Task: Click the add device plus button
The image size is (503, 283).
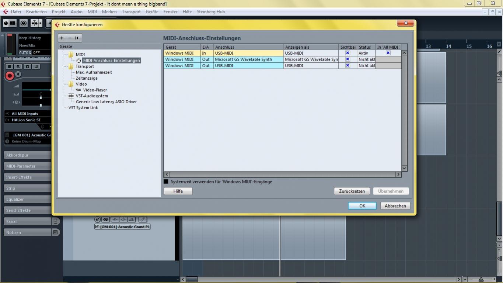Action: [x=62, y=38]
